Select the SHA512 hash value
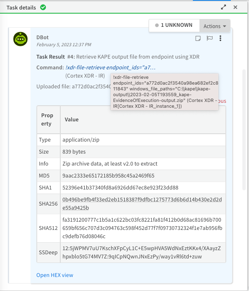This screenshot has height=291, width=249. tap(142, 228)
